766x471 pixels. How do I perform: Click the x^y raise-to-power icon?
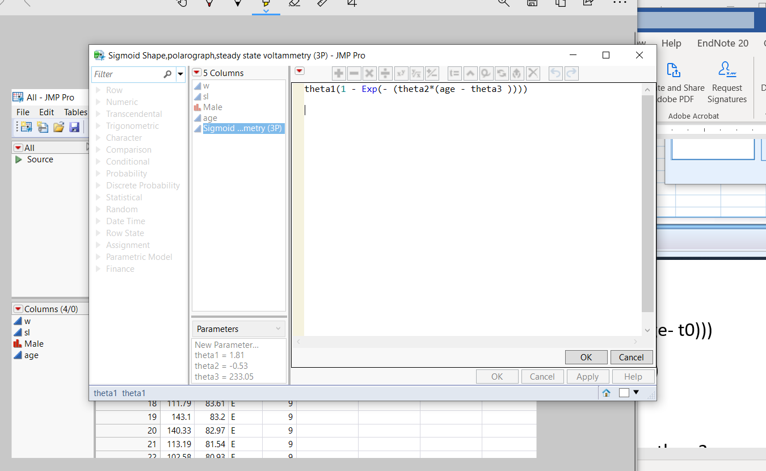pos(401,73)
